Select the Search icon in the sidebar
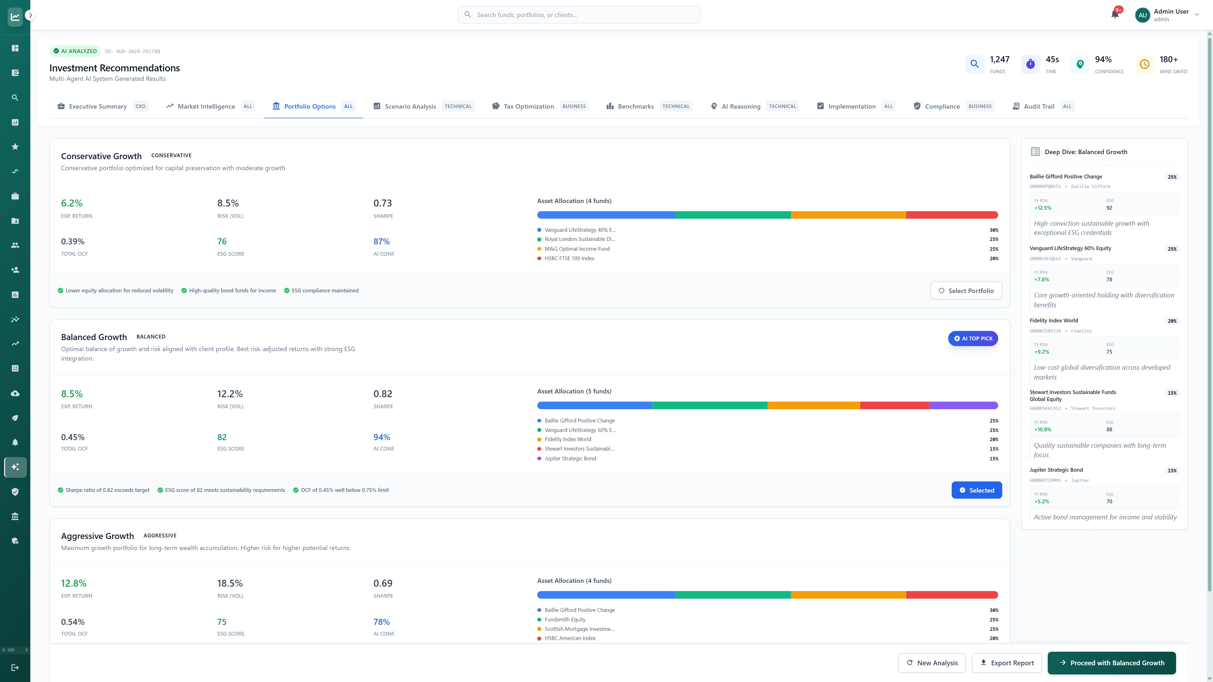 [x=15, y=97]
